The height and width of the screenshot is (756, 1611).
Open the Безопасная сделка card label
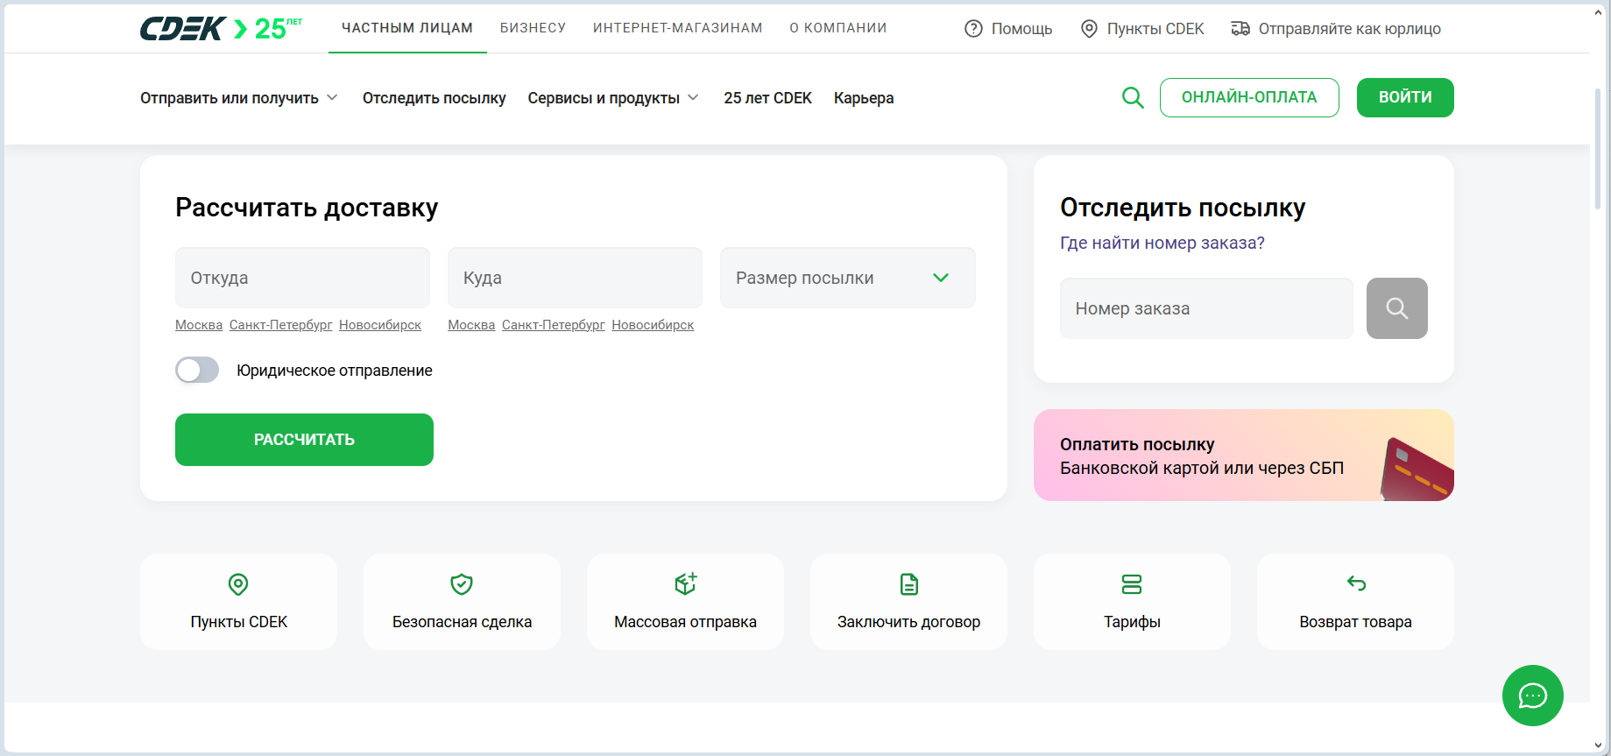click(462, 622)
